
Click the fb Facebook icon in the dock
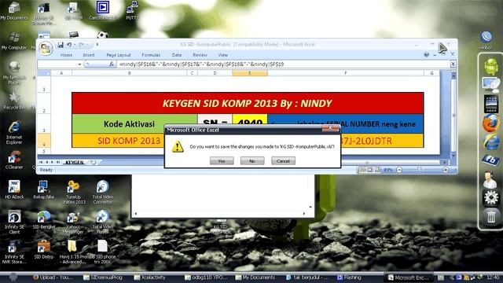490,160
